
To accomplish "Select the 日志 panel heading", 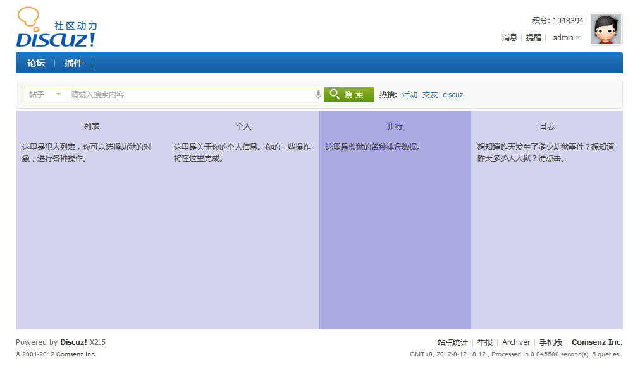I will click(547, 126).
